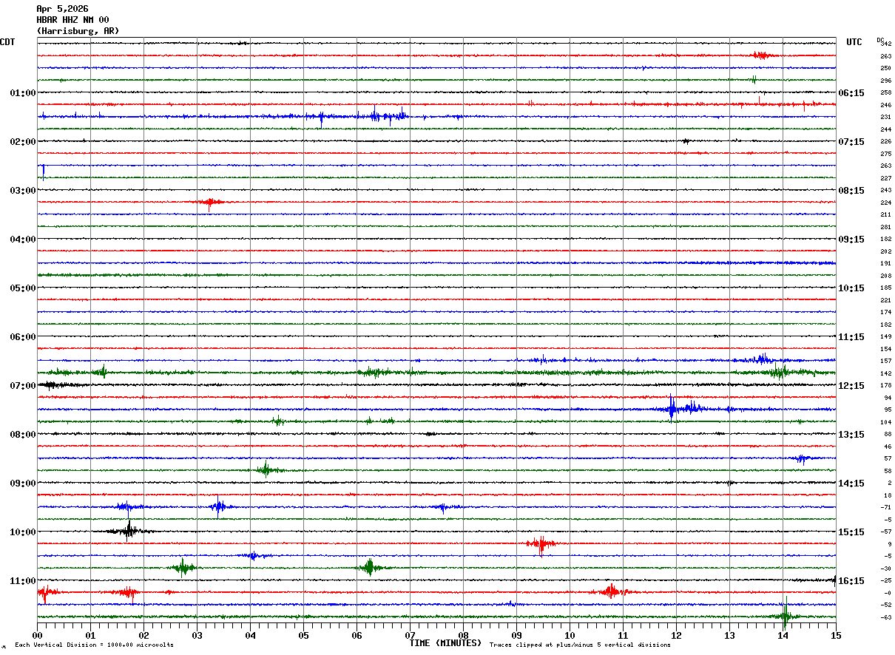Select the 07:00 CDT time label

pyautogui.click(x=23, y=386)
